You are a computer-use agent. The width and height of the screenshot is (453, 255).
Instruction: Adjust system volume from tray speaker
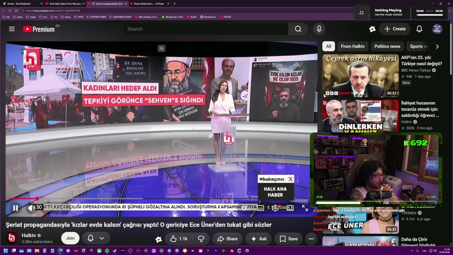point(435,251)
